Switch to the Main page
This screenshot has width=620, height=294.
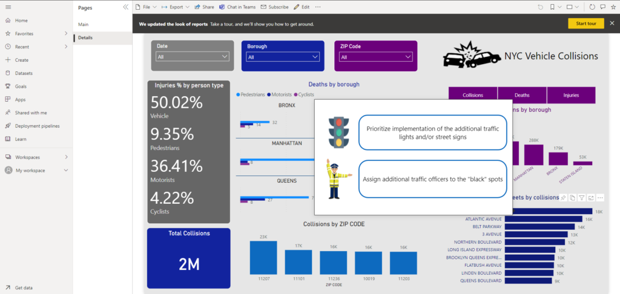(x=102, y=24)
